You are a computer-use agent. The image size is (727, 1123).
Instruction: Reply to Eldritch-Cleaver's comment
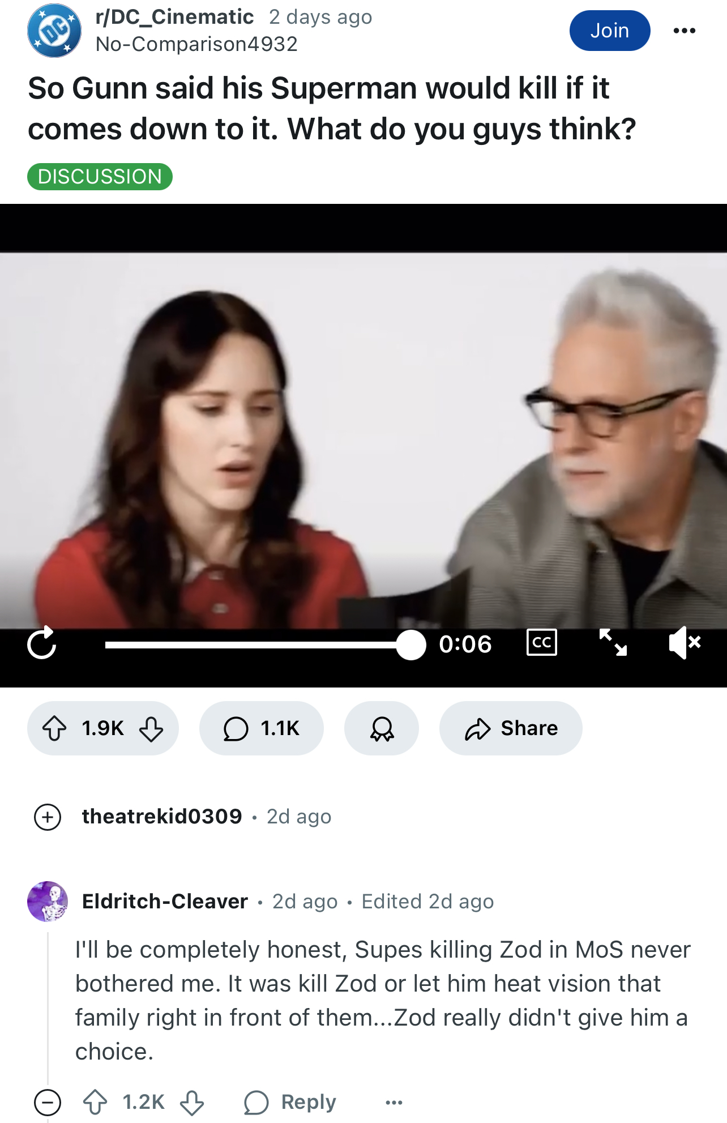[x=290, y=1102]
